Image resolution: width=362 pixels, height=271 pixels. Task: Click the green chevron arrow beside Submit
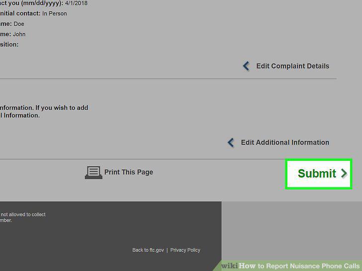coord(344,173)
